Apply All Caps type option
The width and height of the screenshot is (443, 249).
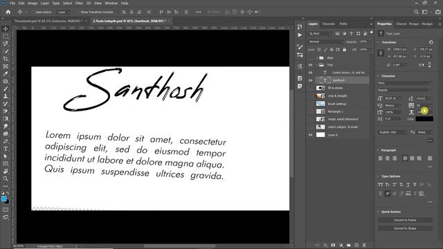coord(380,185)
